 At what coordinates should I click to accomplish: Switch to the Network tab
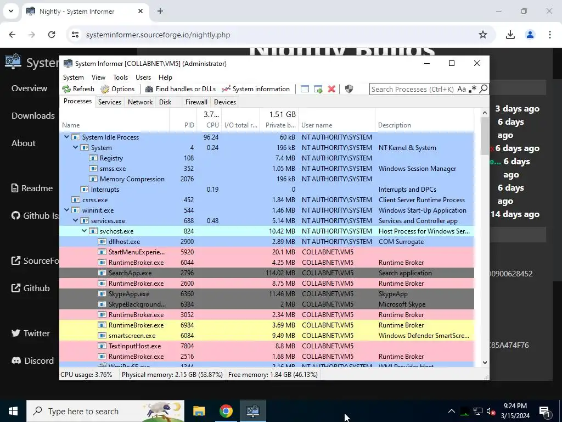tap(140, 102)
